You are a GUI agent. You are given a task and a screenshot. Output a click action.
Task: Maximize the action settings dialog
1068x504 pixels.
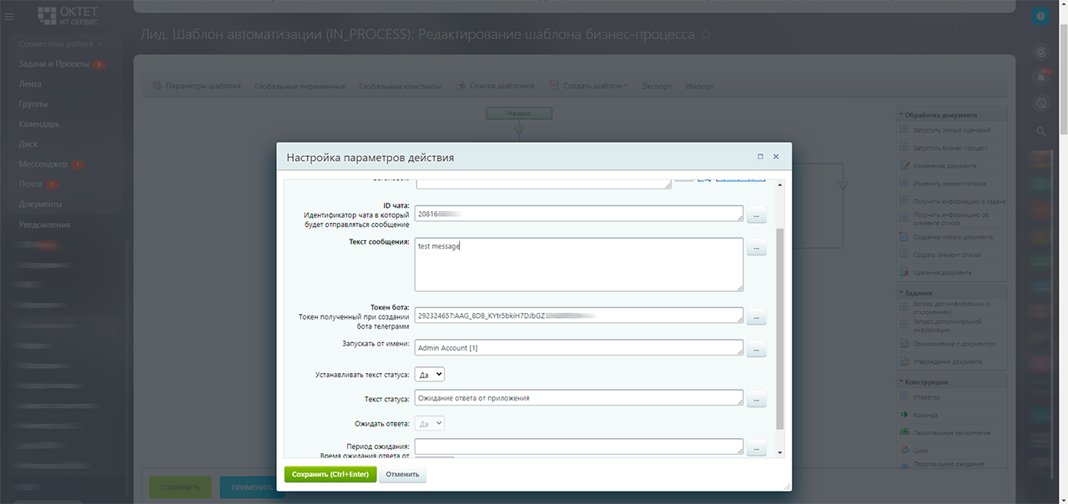pyautogui.click(x=760, y=157)
